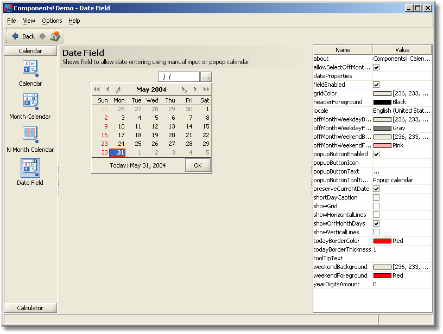Expand the Calculator section in sidebar

click(30, 308)
